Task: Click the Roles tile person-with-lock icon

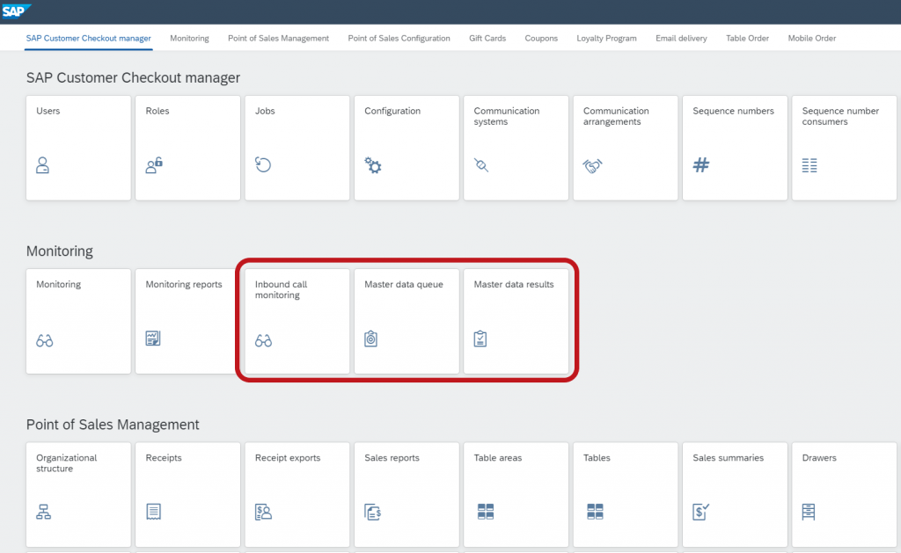Action: [154, 165]
